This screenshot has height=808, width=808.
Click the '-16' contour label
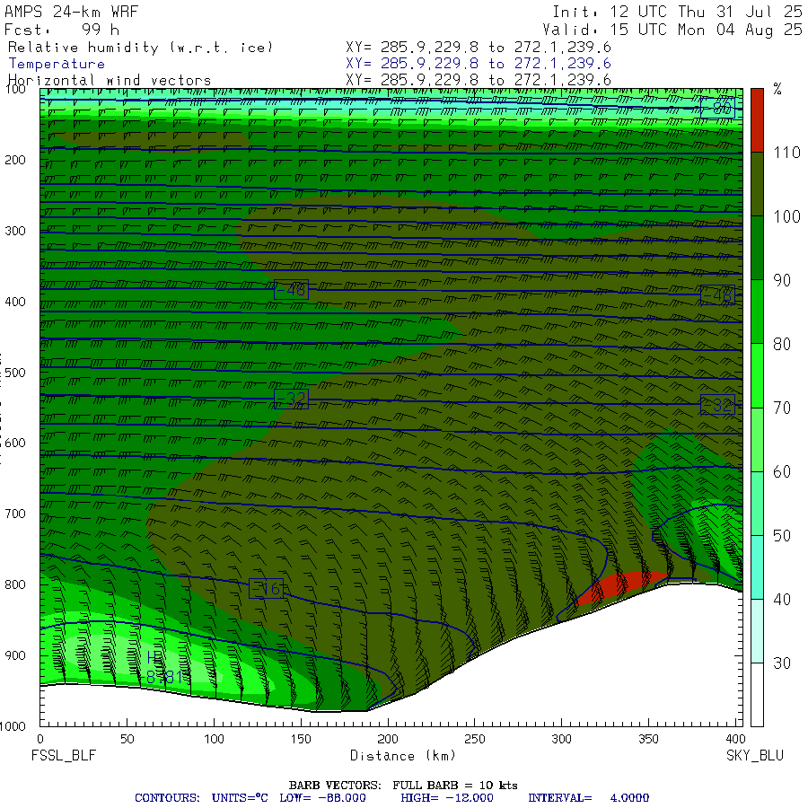point(266,588)
